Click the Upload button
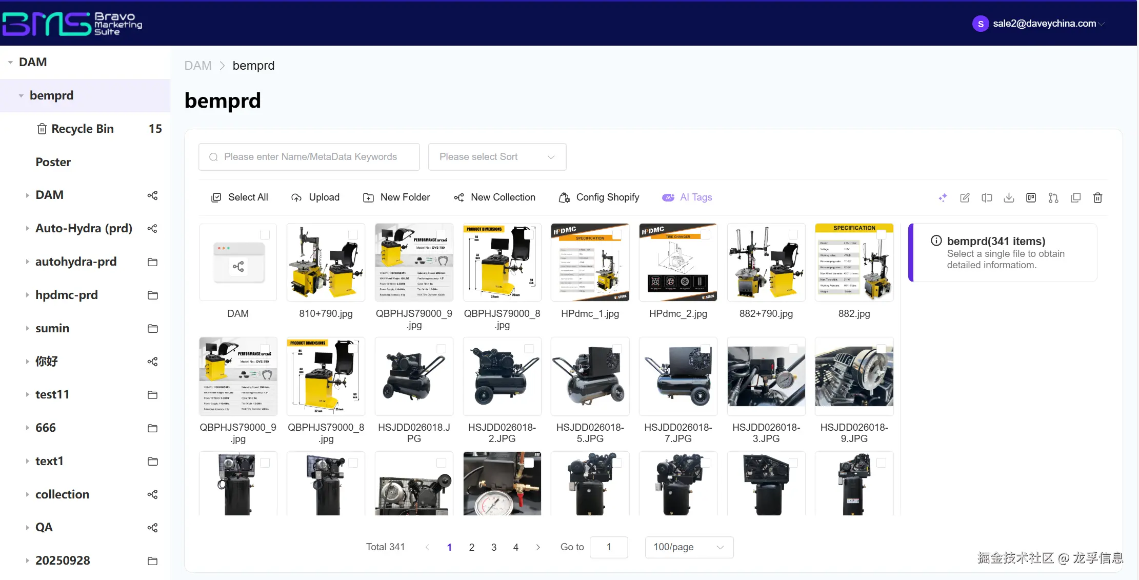Screen dimensions: 1139x580 tap(315, 197)
